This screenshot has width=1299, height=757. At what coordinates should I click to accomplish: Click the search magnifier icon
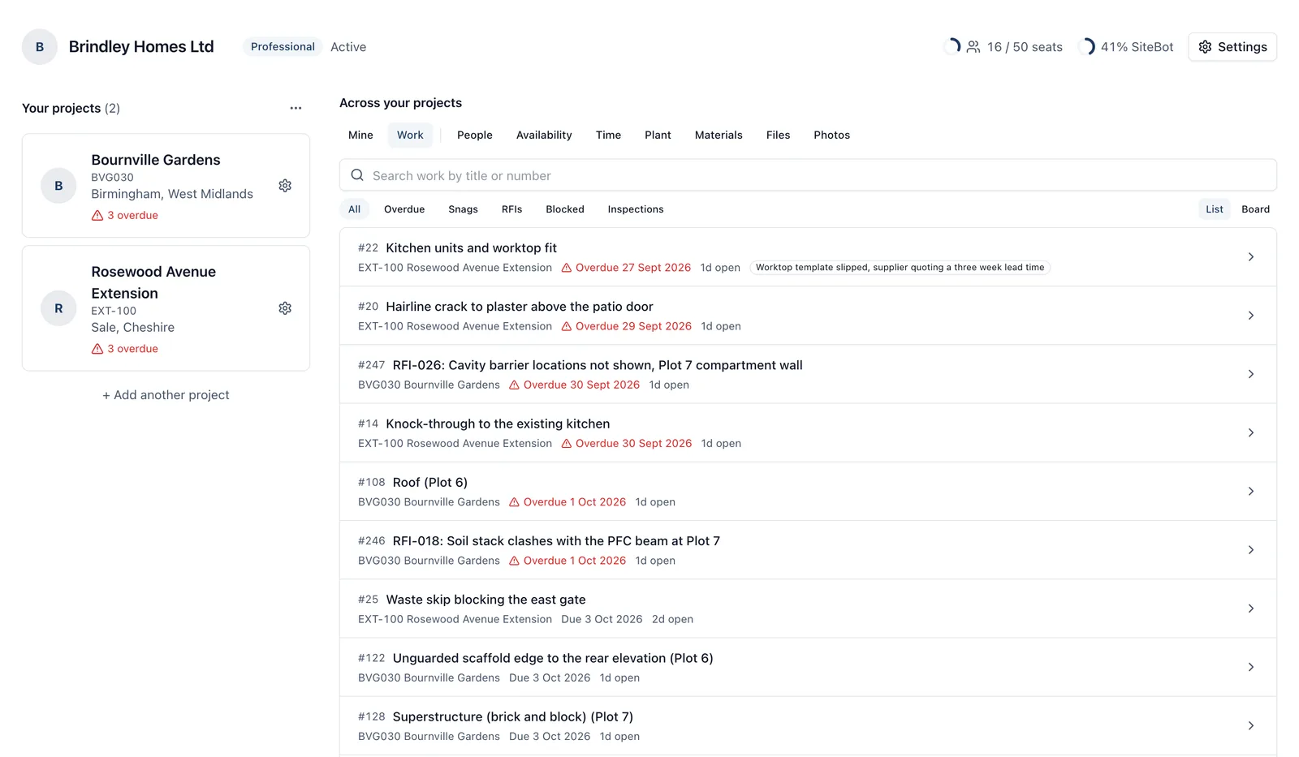click(x=357, y=175)
